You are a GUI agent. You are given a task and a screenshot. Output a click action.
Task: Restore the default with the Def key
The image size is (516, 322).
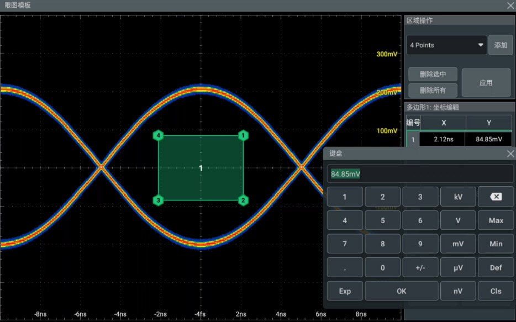496,267
